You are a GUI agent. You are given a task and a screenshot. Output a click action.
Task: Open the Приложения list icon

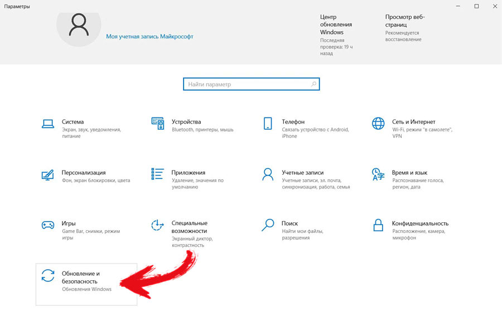coord(157,174)
